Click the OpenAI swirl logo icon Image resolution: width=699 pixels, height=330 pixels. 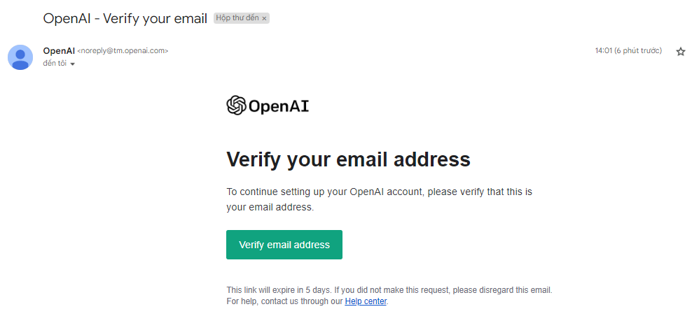pos(236,106)
